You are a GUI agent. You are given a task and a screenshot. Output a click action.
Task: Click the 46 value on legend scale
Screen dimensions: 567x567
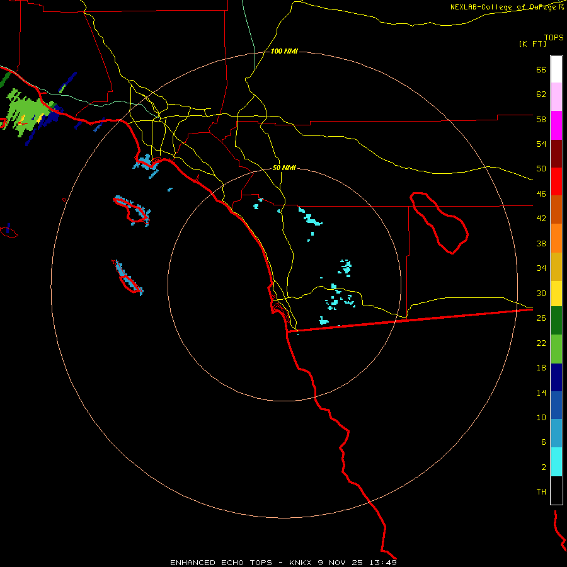pyautogui.click(x=541, y=194)
